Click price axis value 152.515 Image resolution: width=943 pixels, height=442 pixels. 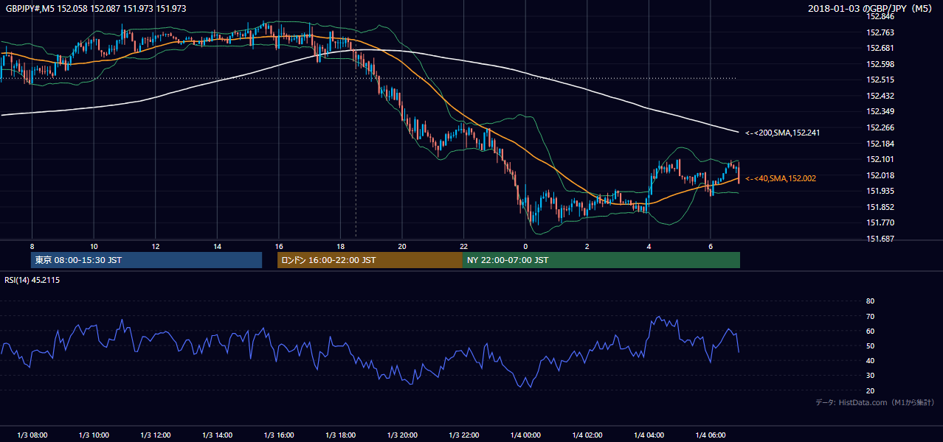(x=880, y=80)
